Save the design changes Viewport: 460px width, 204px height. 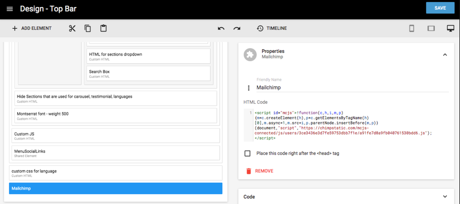(440, 8)
